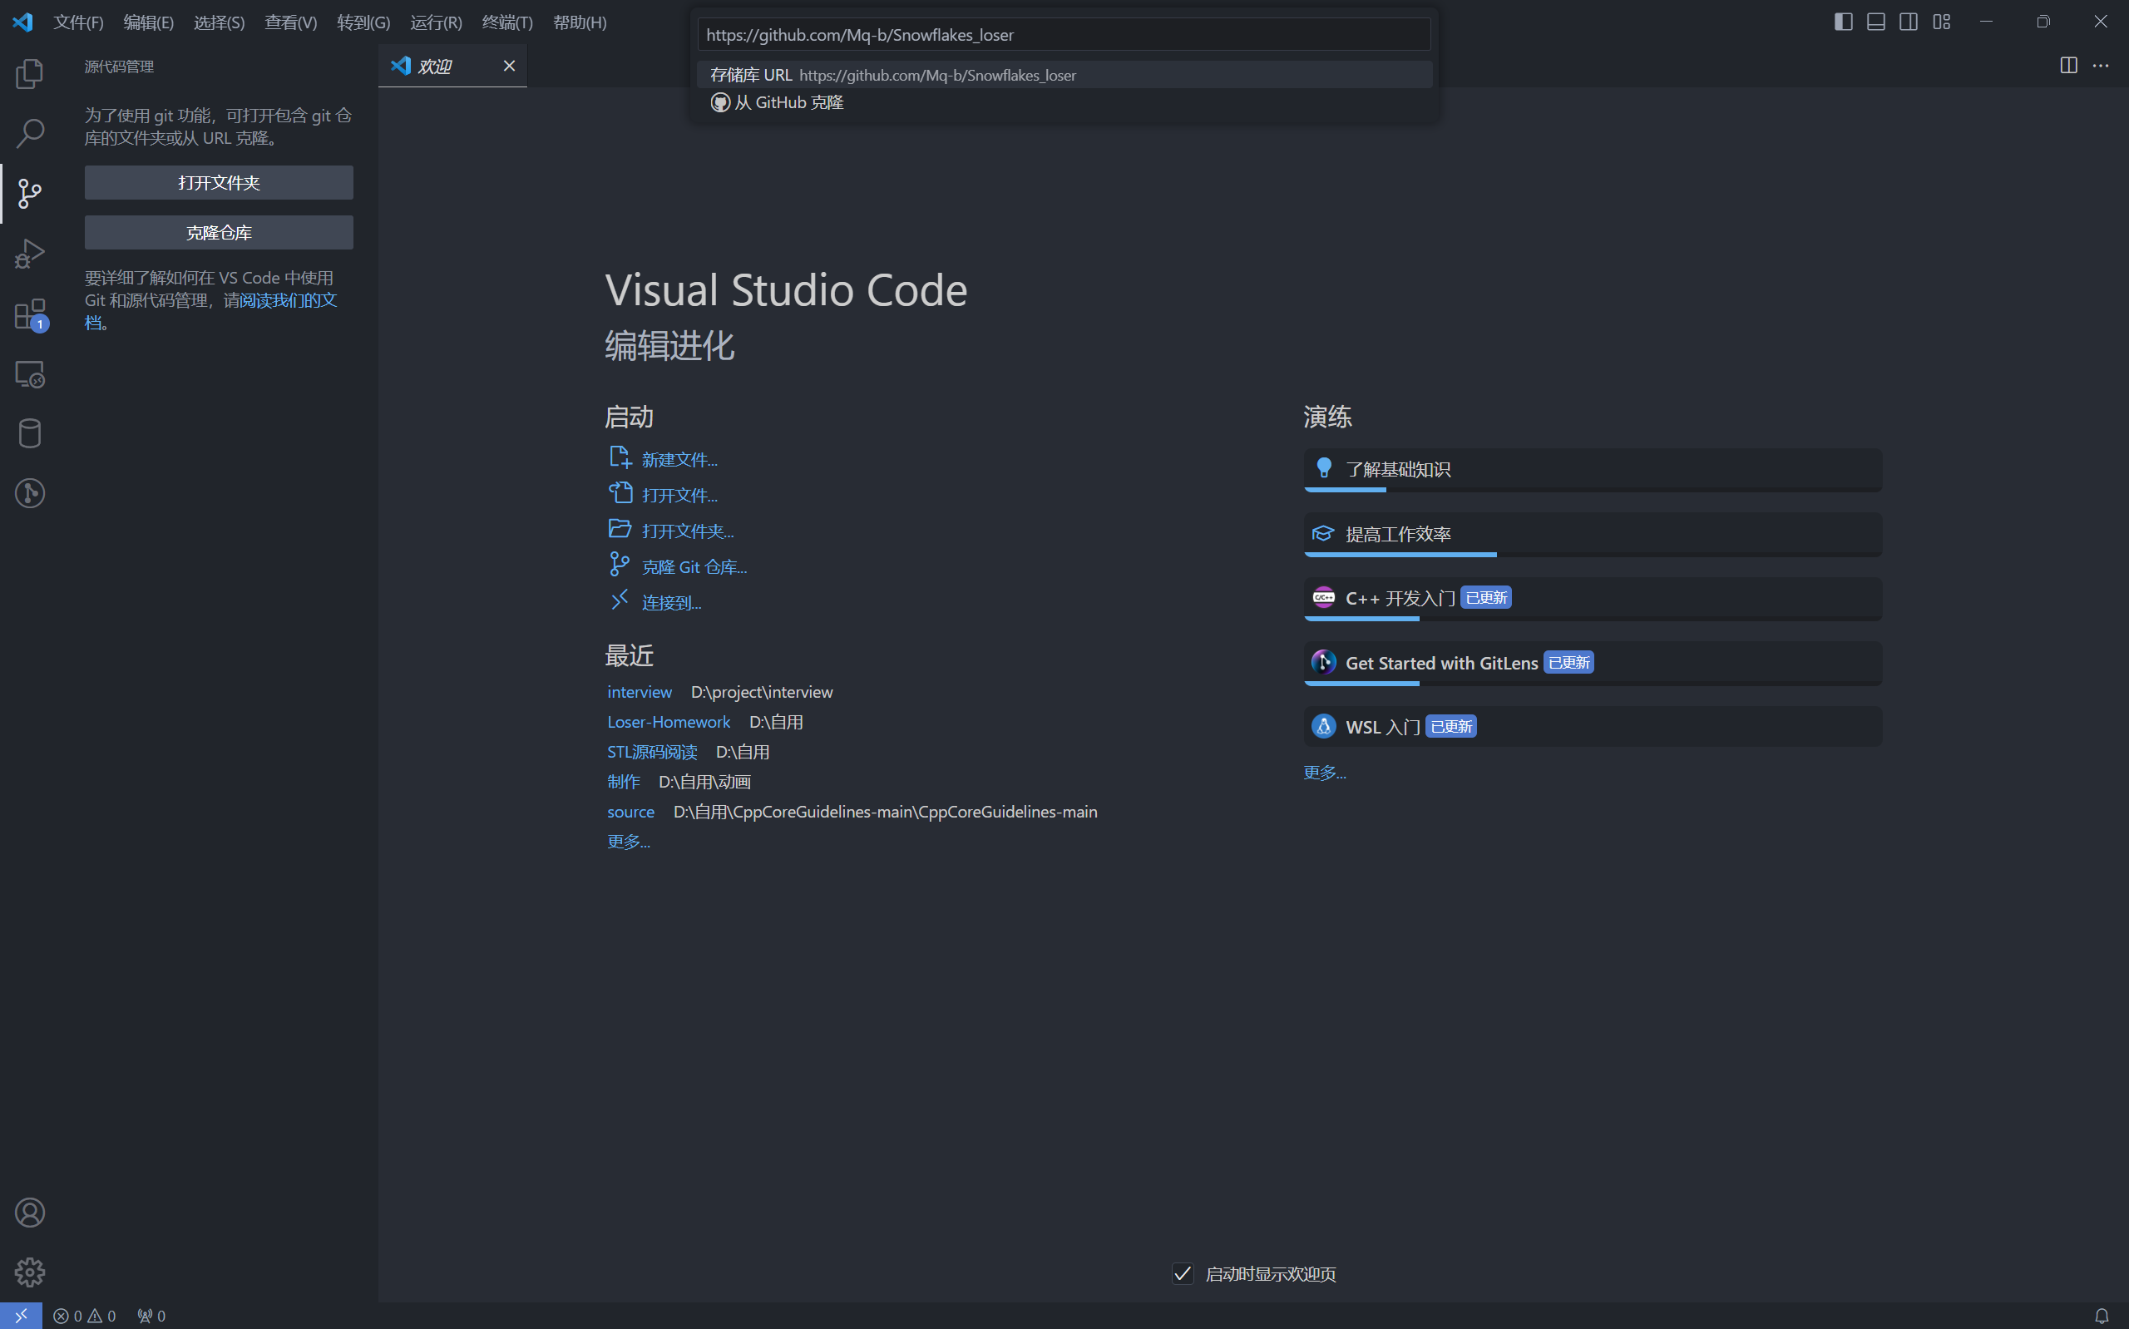
Task: Split the editor to the right
Action: 2068,66
